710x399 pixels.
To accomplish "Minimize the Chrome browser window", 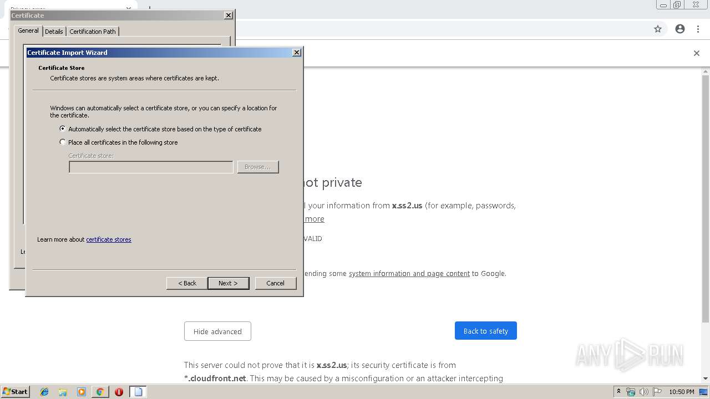I will 663,5.
